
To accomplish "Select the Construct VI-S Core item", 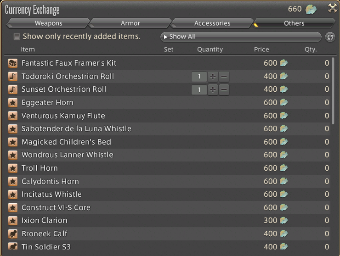I will click(x=56, y=207).
